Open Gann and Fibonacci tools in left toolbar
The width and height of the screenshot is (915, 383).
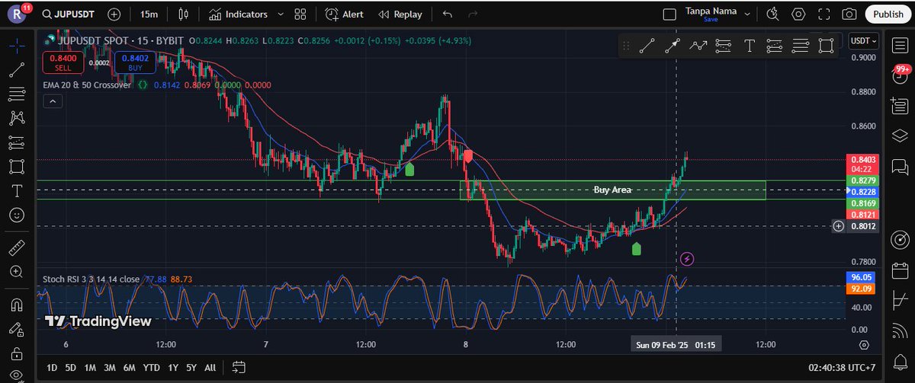click(x=16, y=94)
